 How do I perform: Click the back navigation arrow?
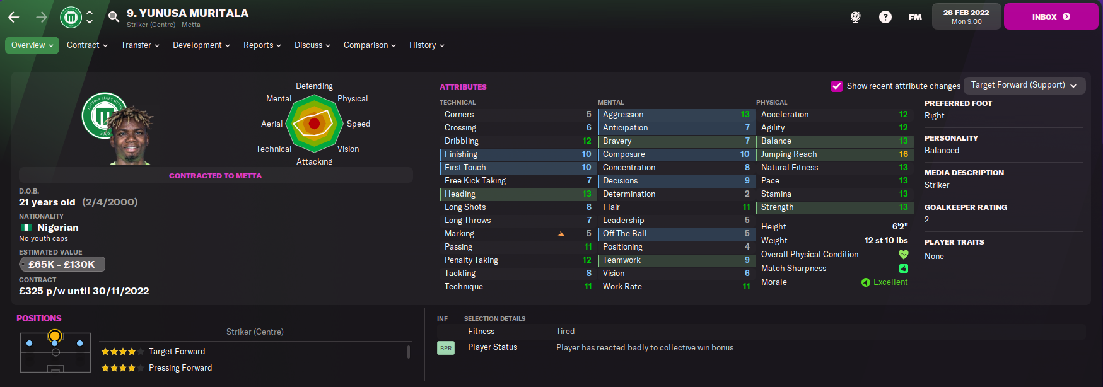pyautogui.click(x=14, y=17)
